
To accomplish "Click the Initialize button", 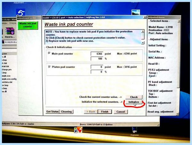I will pos(133,102).
